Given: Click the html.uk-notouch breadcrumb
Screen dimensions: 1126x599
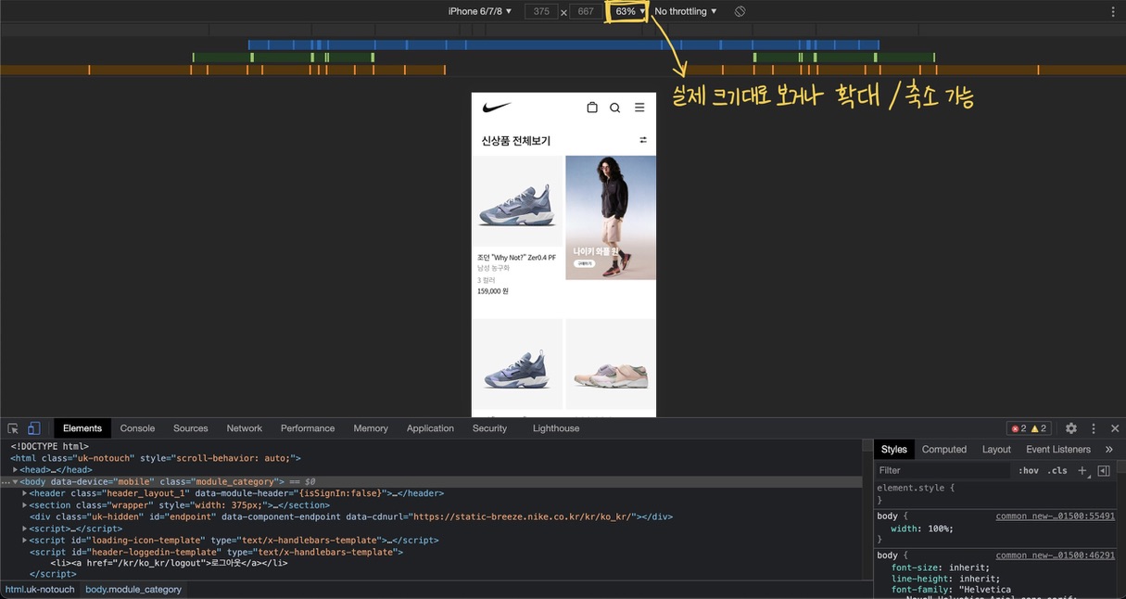Looking at the screenshot, I should (40, 590).
